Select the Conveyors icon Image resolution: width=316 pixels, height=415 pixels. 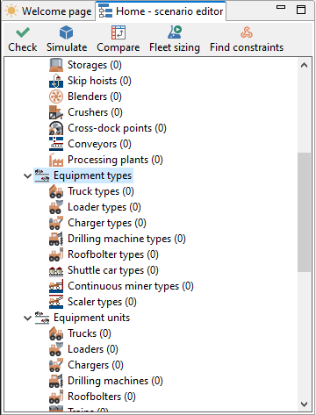coord(56,144)
